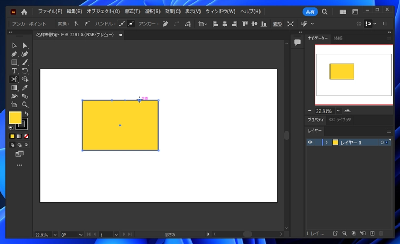Click Navigator zoom in large mountains
This screenshot has width=400, height=244.
pyautogui.click(x=347, y=110)
